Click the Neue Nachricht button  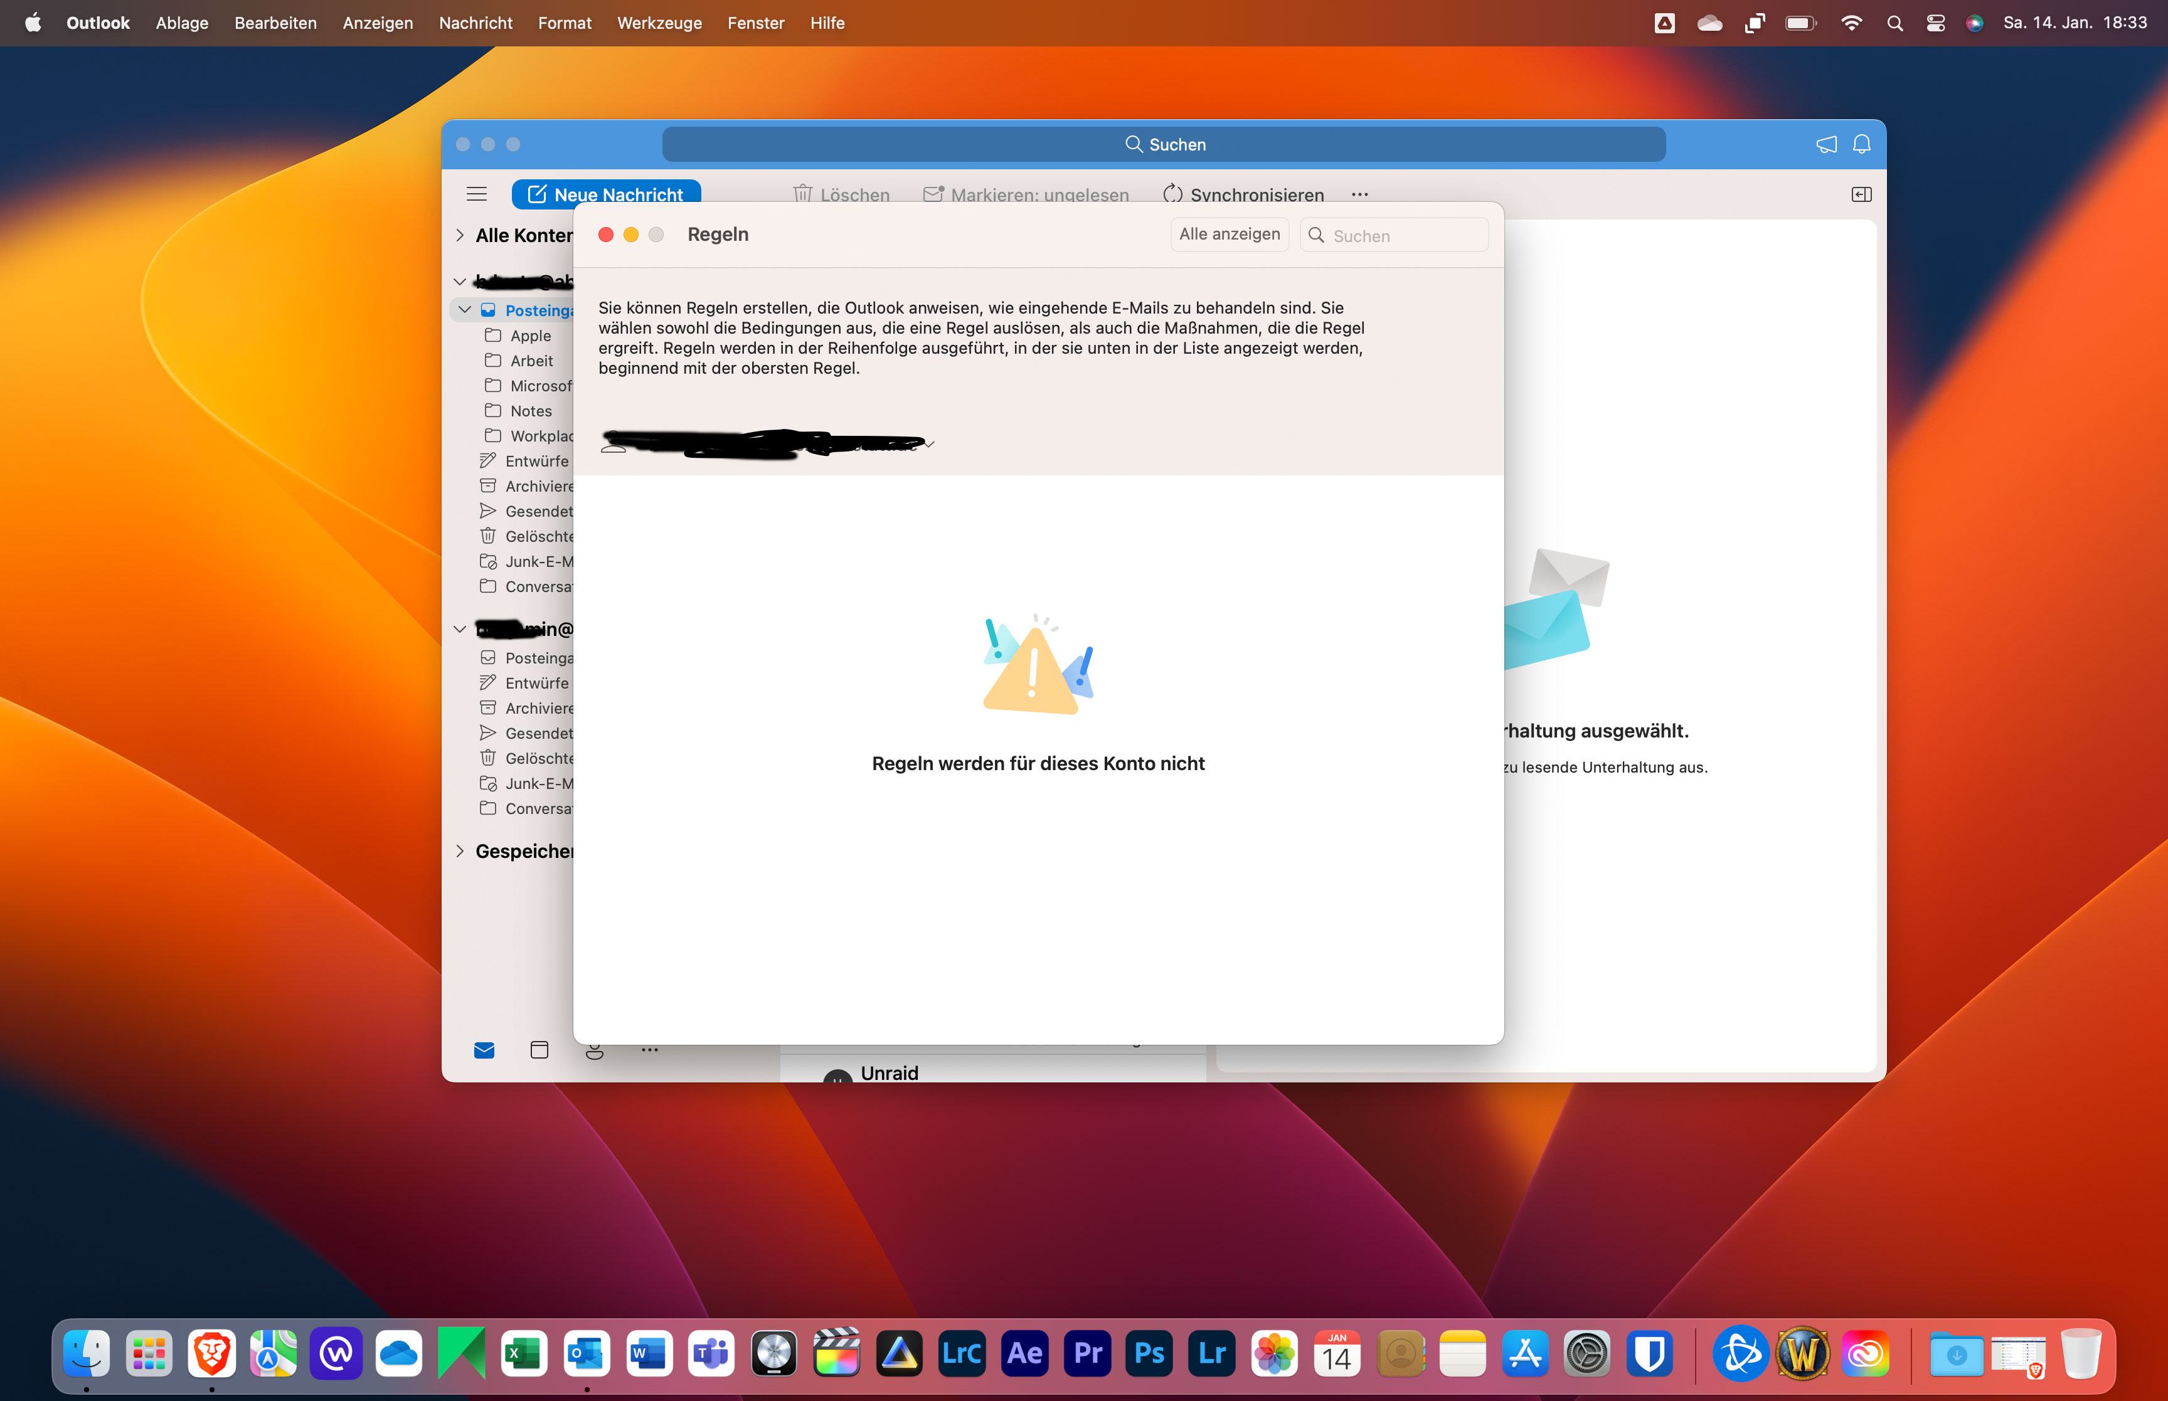[606, 194]
